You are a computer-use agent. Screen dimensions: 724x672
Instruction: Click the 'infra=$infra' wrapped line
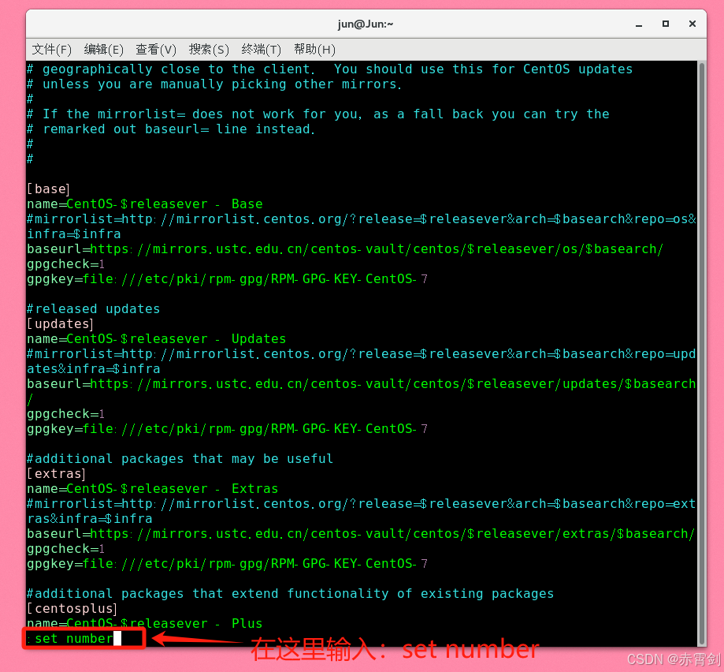pyautogui.click(x=74, y=234)
